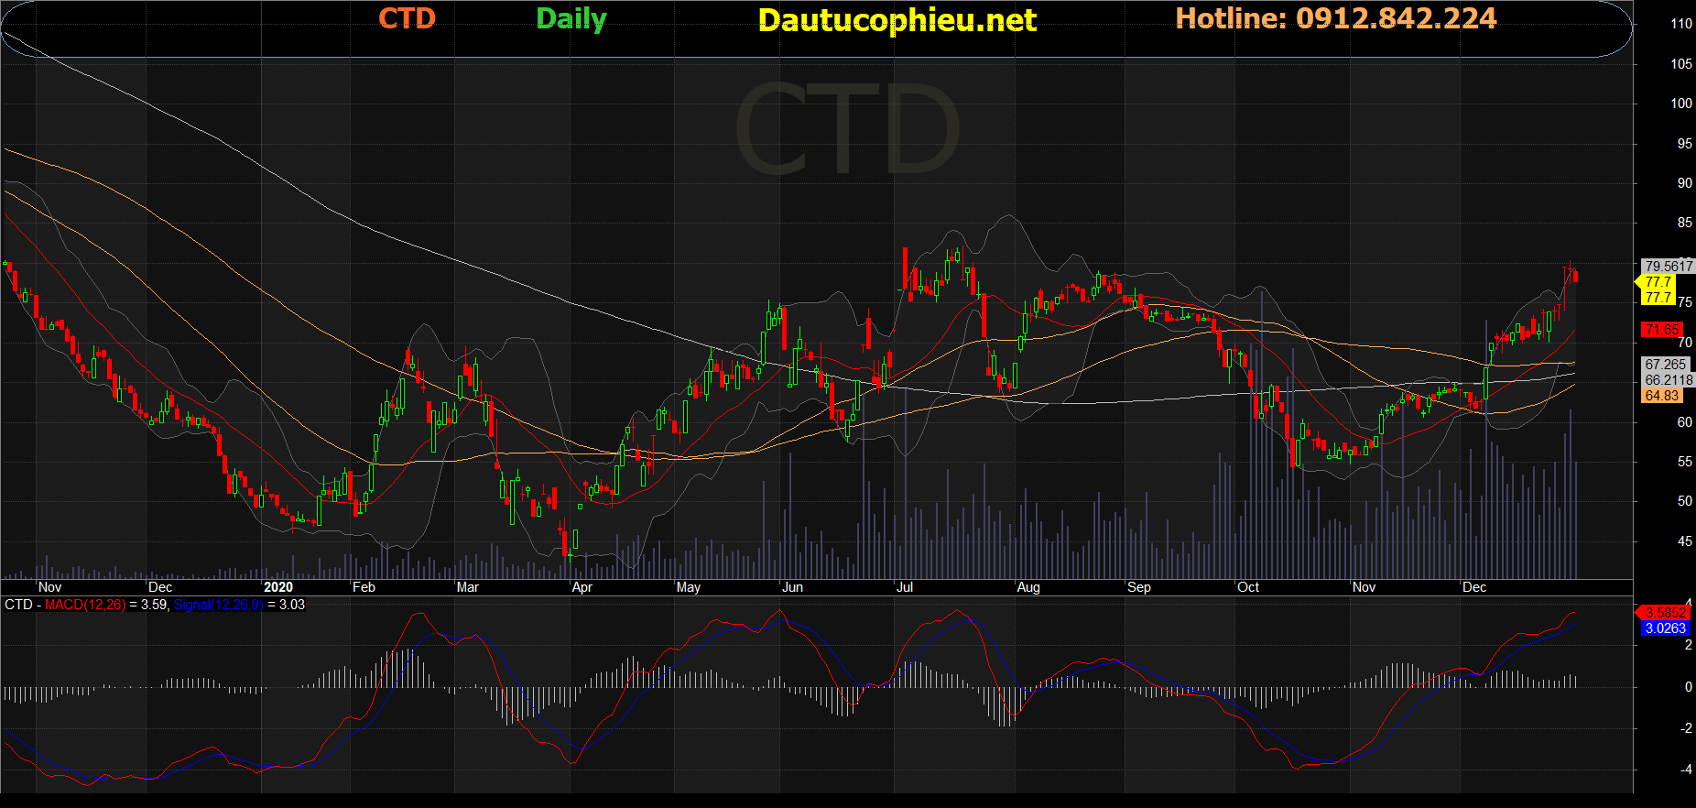Select the -2 label on MACD axis

1687,728
